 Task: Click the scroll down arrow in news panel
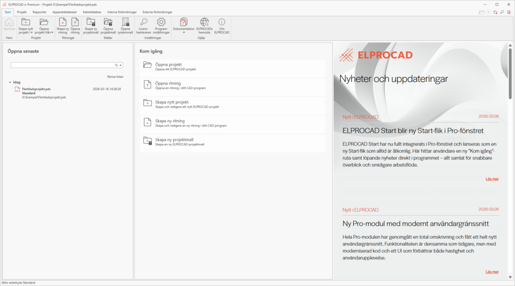click(510, 277)
